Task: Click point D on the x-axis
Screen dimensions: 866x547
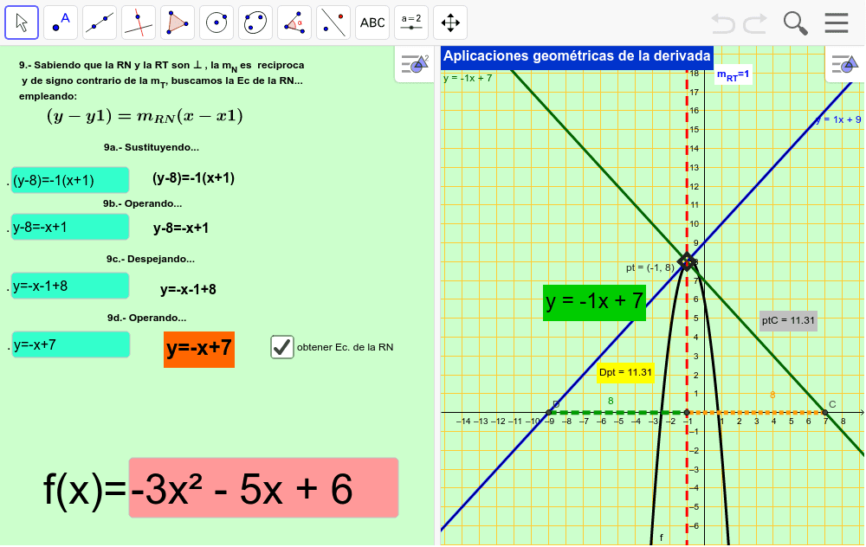Action: [548, 412]
